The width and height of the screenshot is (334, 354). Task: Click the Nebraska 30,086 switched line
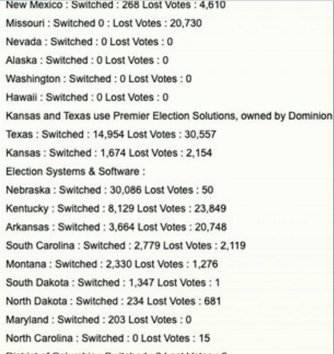110,190
